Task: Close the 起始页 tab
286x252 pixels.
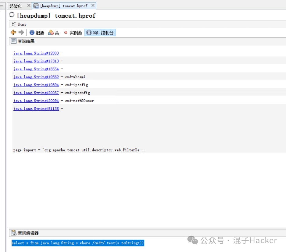Action: (29, 6)
